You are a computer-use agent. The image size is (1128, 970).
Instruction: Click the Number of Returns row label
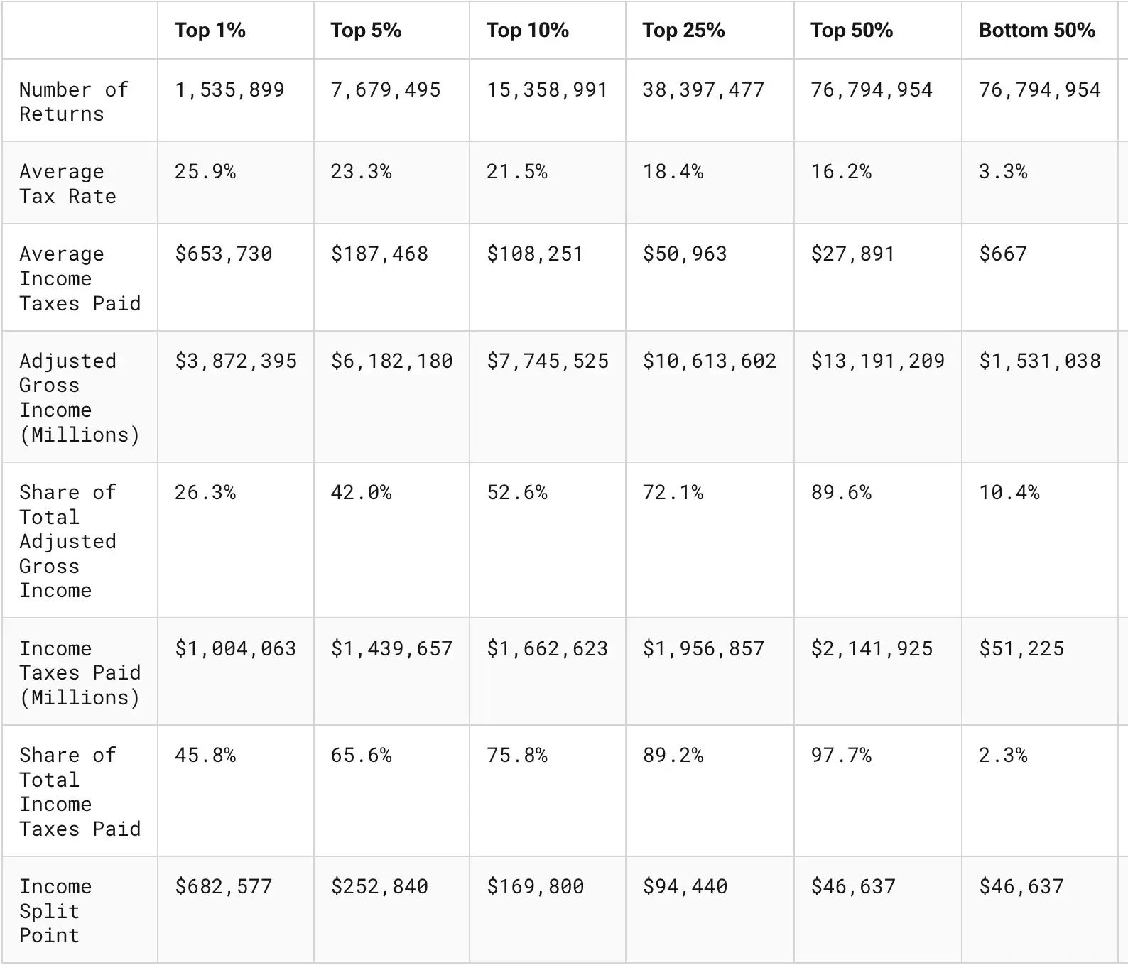point(73,102)
